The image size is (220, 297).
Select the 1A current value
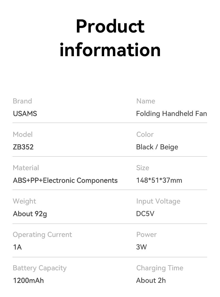point(18,247)
